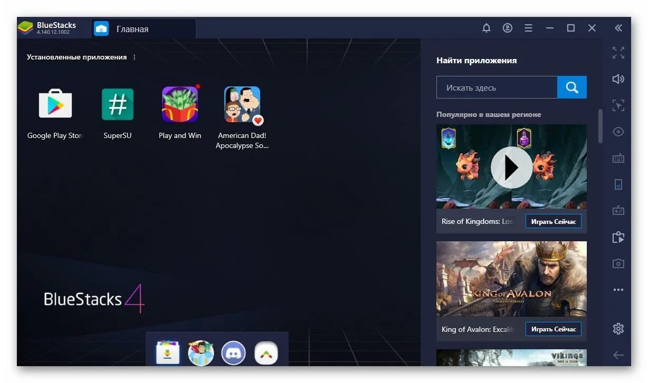Open the hamburger menu in title bar
Viewport: 648px width, 383px height.
click(x=528, y=28)
